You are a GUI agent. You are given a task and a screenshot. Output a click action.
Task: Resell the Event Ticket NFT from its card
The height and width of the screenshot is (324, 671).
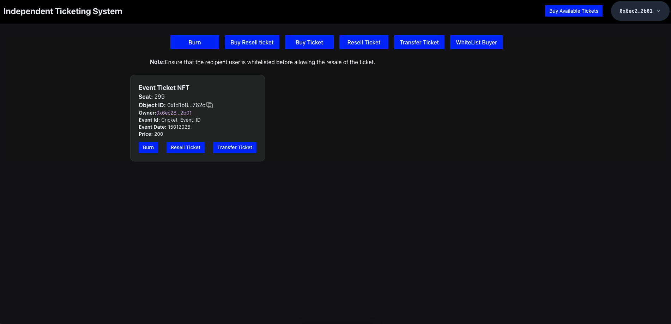[x=185, y=147]
